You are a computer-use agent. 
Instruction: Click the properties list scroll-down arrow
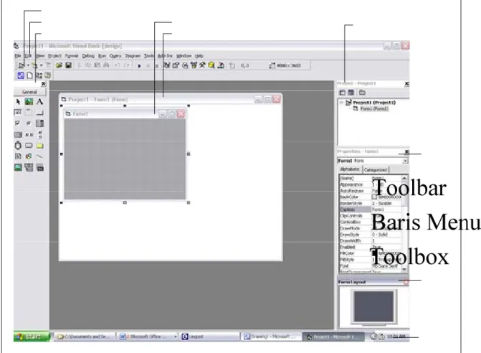pyautogui.click(x=404, y=269)
